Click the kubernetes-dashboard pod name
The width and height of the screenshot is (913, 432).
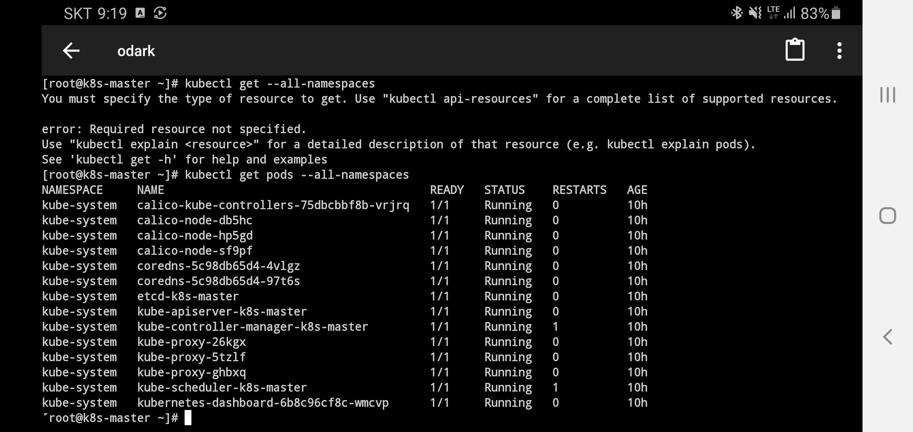(263, 403)
